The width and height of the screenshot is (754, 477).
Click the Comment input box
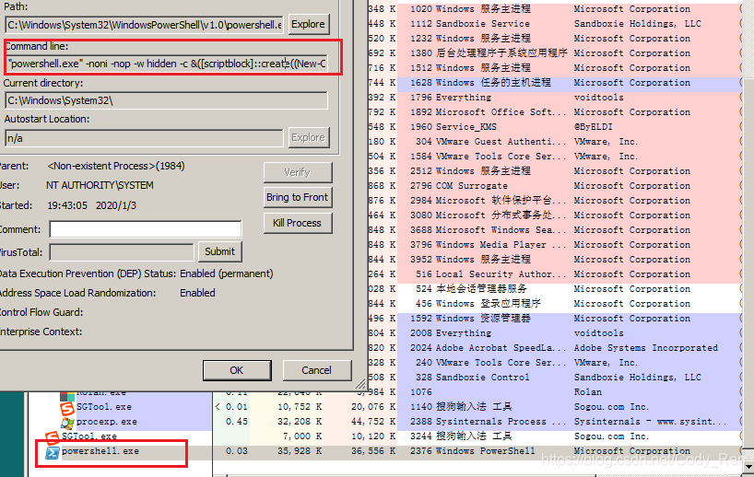pyautogui.click(x=146, y=229)
